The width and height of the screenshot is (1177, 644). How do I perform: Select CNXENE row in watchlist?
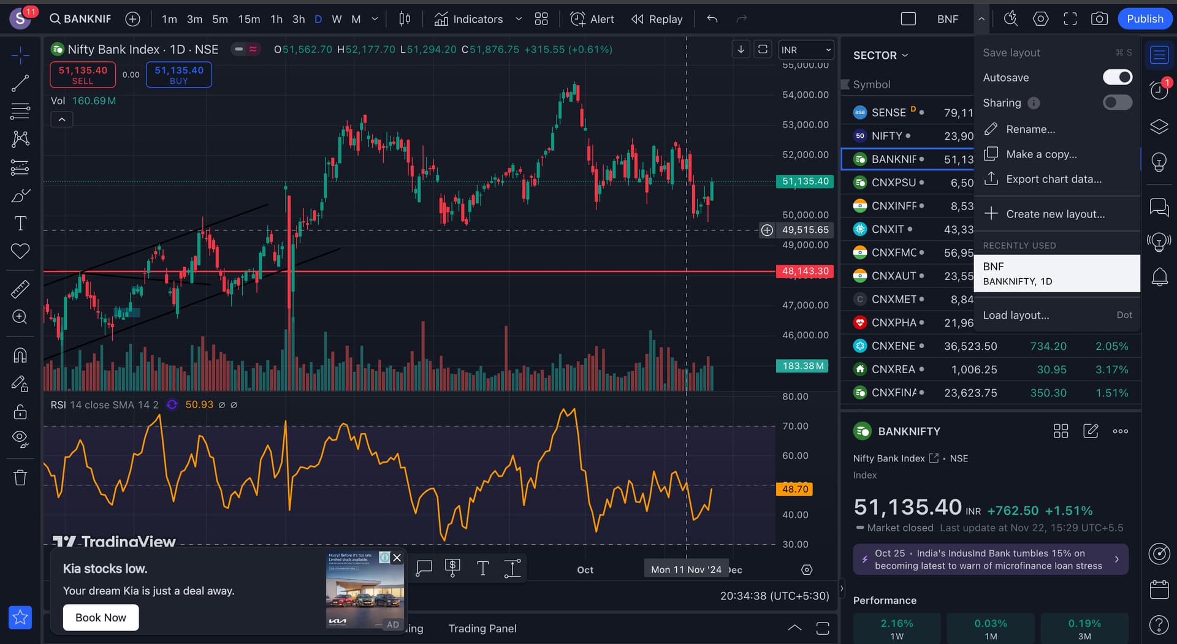click(990, 346)
